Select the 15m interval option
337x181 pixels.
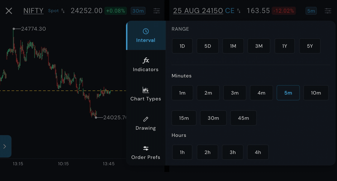(x=184, y=118)
